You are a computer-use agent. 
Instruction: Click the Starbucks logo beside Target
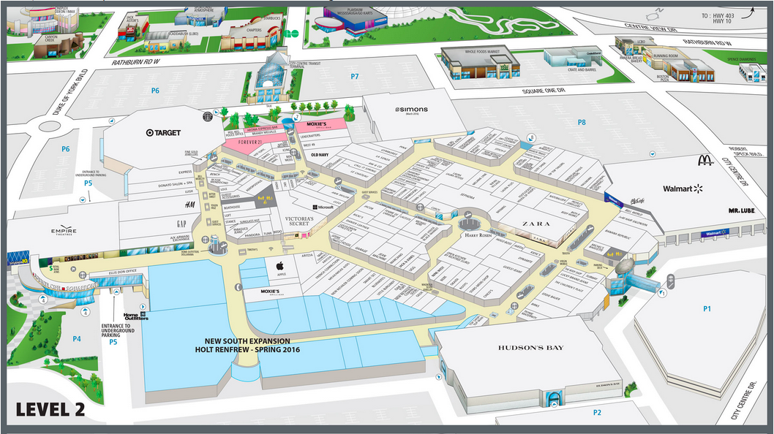(x=207, y=117)
